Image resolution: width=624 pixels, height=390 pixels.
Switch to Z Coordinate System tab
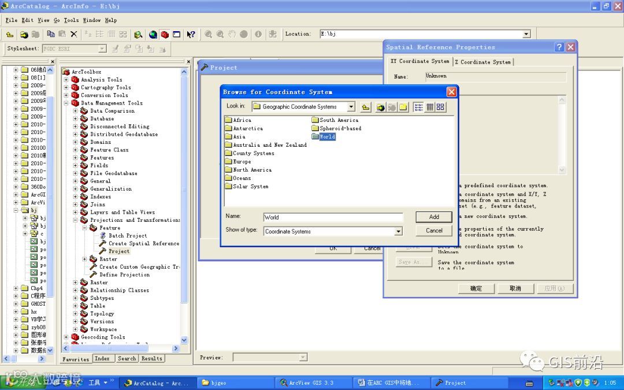pyautogui.click(x=482, y=62)
